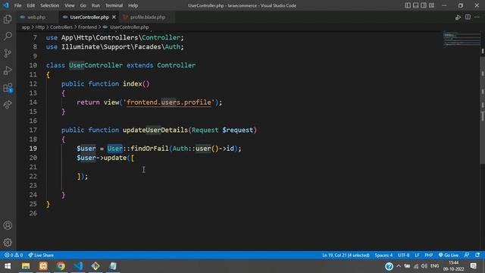This screenshot has height=273, width=485.
Task: Toggle the bottom Panel layout button
Action: point(416,5)
